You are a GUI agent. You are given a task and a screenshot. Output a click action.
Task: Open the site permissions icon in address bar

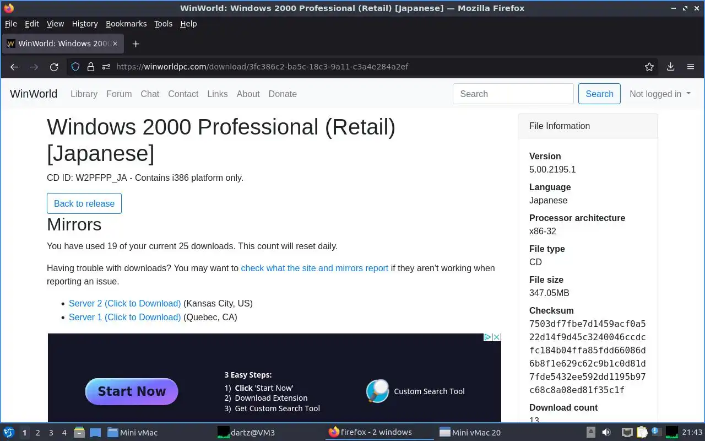(x=106, y=67)
